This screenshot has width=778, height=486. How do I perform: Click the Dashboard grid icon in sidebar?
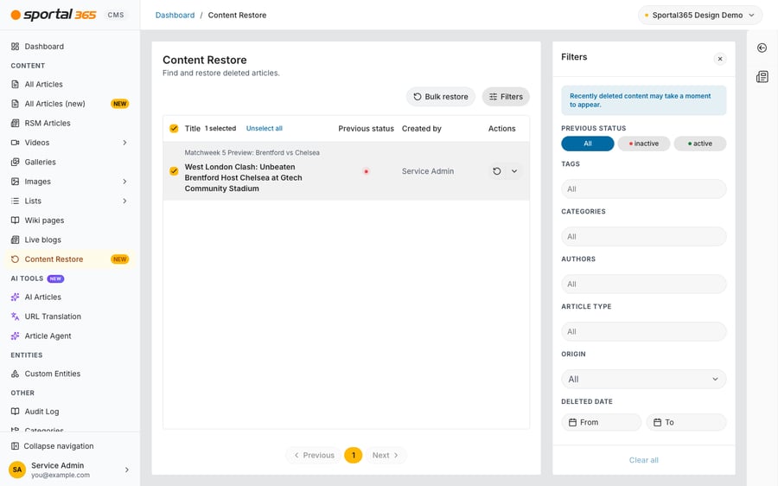coord(15,46)
